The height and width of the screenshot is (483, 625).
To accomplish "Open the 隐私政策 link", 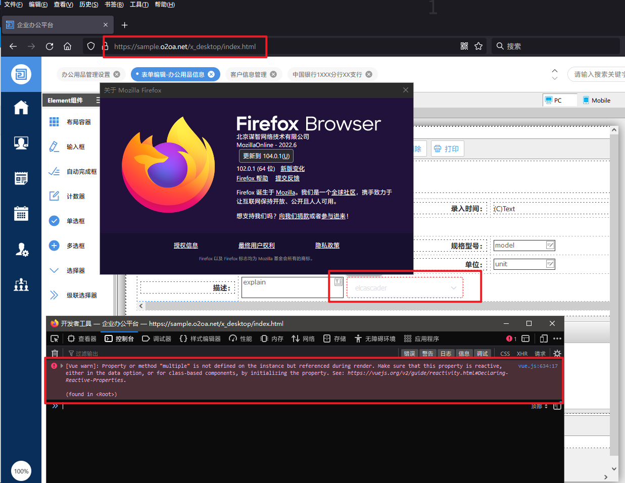I will click(327, 246).
